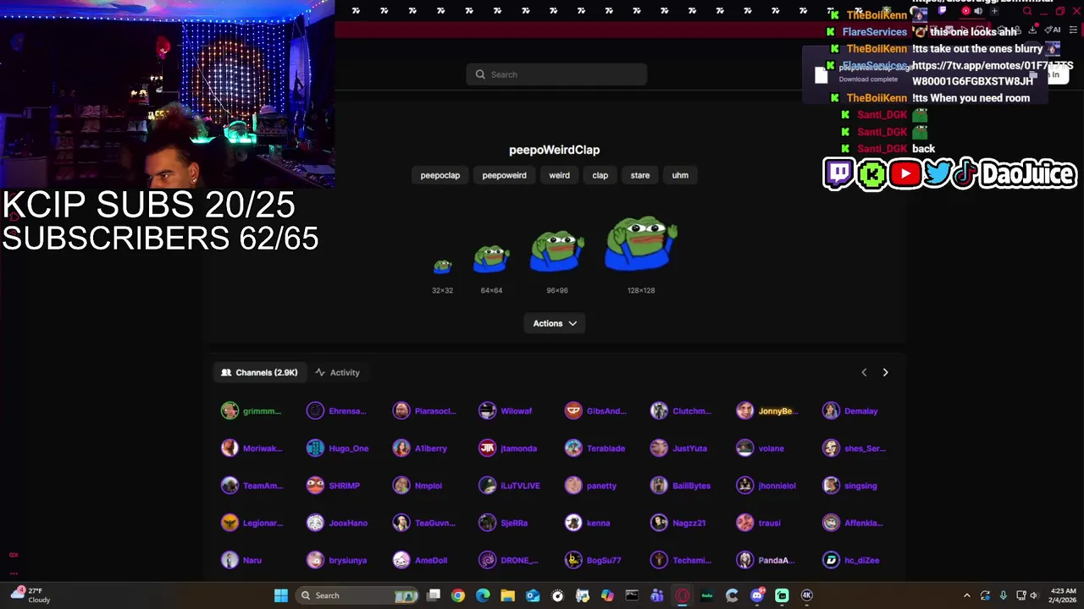Click the 7TV emote search field
The height and width of the screenshot is (609, 1084).
click(556, 74)
